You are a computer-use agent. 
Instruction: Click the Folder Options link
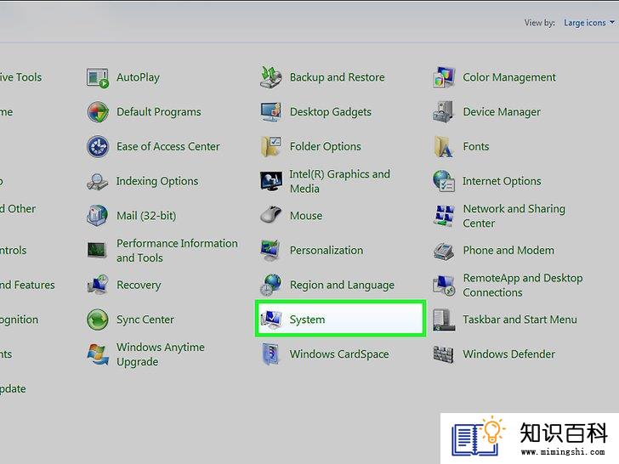(326, 147)
